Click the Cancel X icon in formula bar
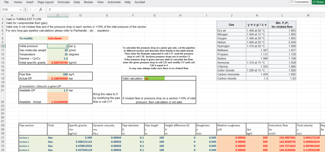The image size is (325, 152). 30,10
